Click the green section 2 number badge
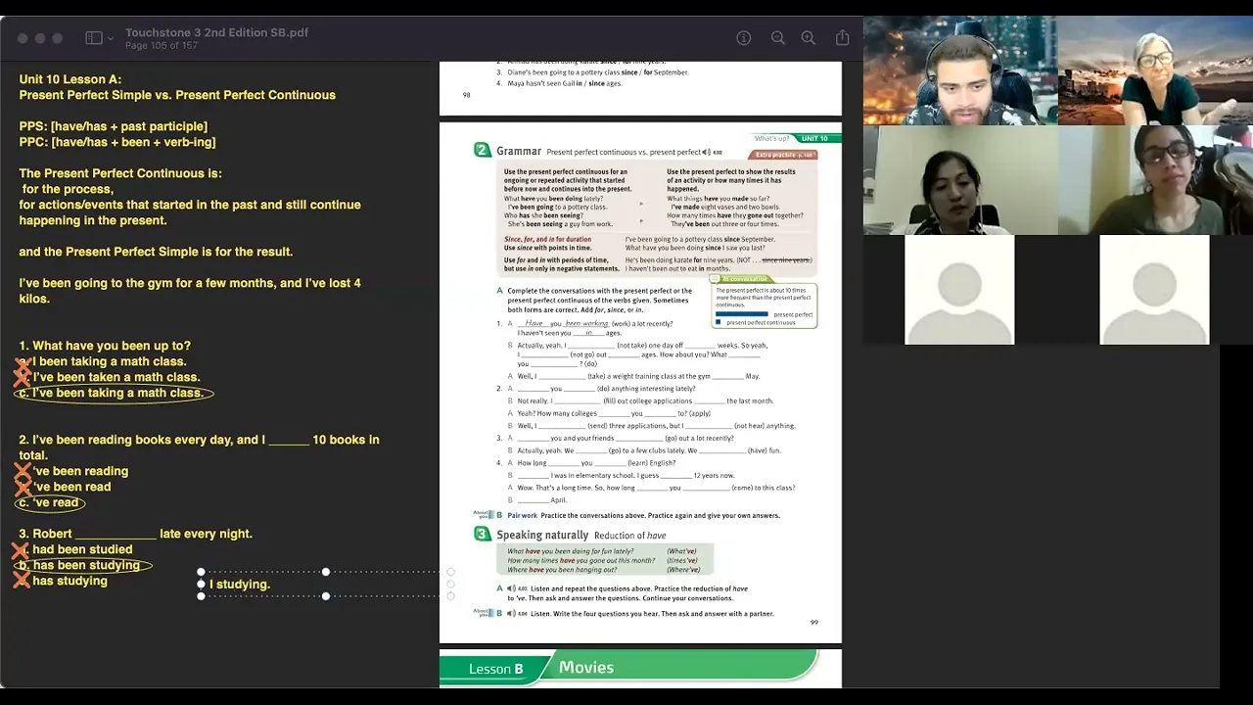The image size is (1253, 705). click(x=482, y=151)
